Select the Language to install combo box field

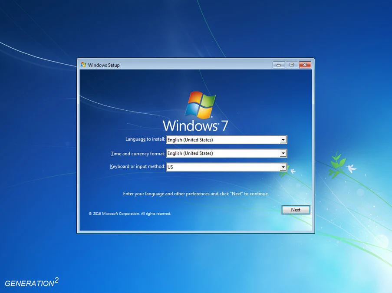pyautogui.click(x=227, y=140)
